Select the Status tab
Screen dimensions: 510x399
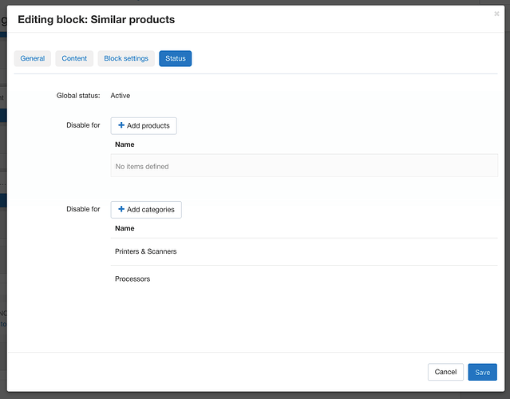pyautogui.click(x=175, y=58)
